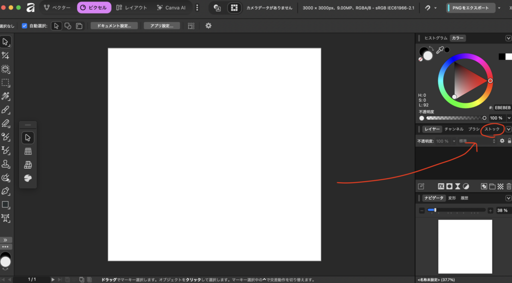Choose the Clone Stamp tool
Image resolution: width=512 pixels, height=283 pixels.
pos(5,164)
